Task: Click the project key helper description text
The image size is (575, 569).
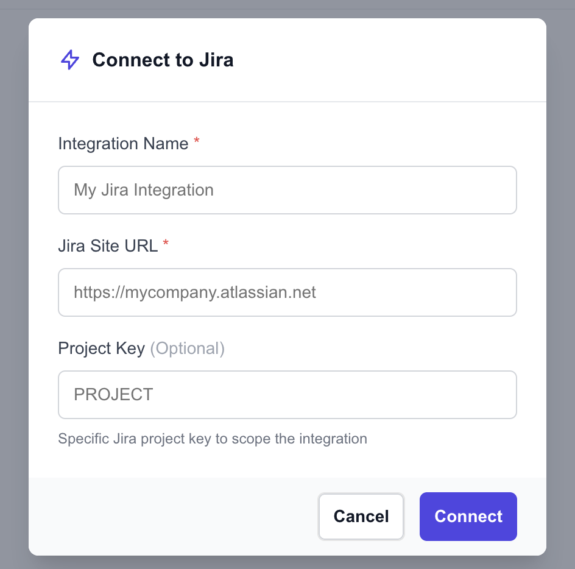Action: tap(213, 439)
